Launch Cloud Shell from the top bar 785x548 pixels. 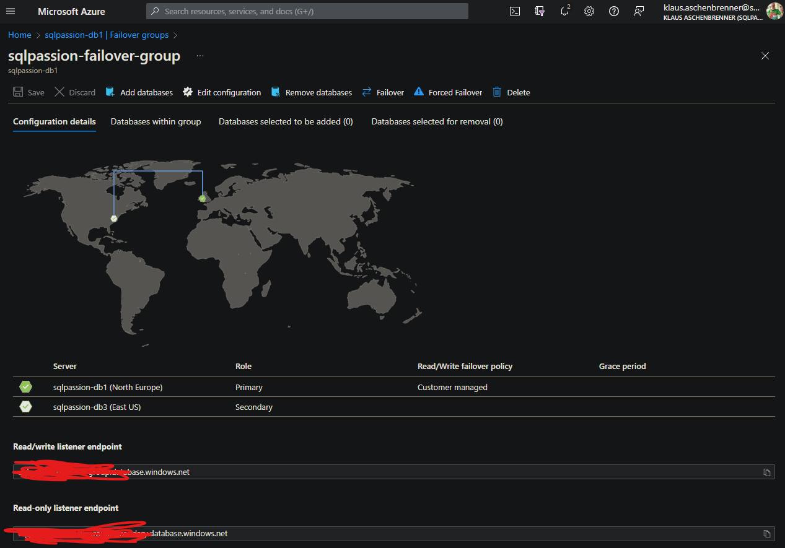click(515, 11)
